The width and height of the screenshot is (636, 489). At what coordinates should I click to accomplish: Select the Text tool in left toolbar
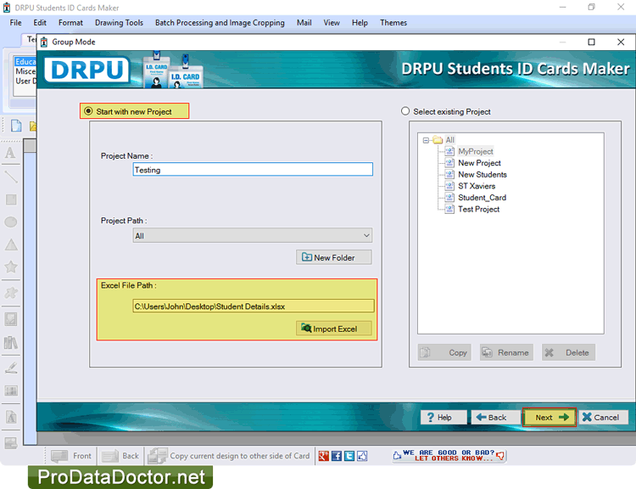click(10, 153)
